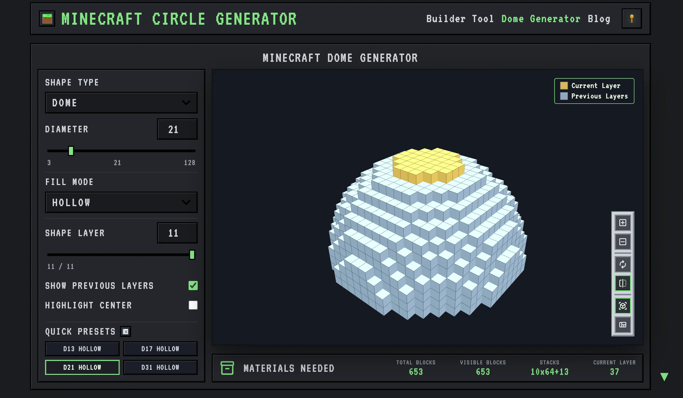Open the Blog nav link
Screen dimensions: 683x398
coord(599,19)
